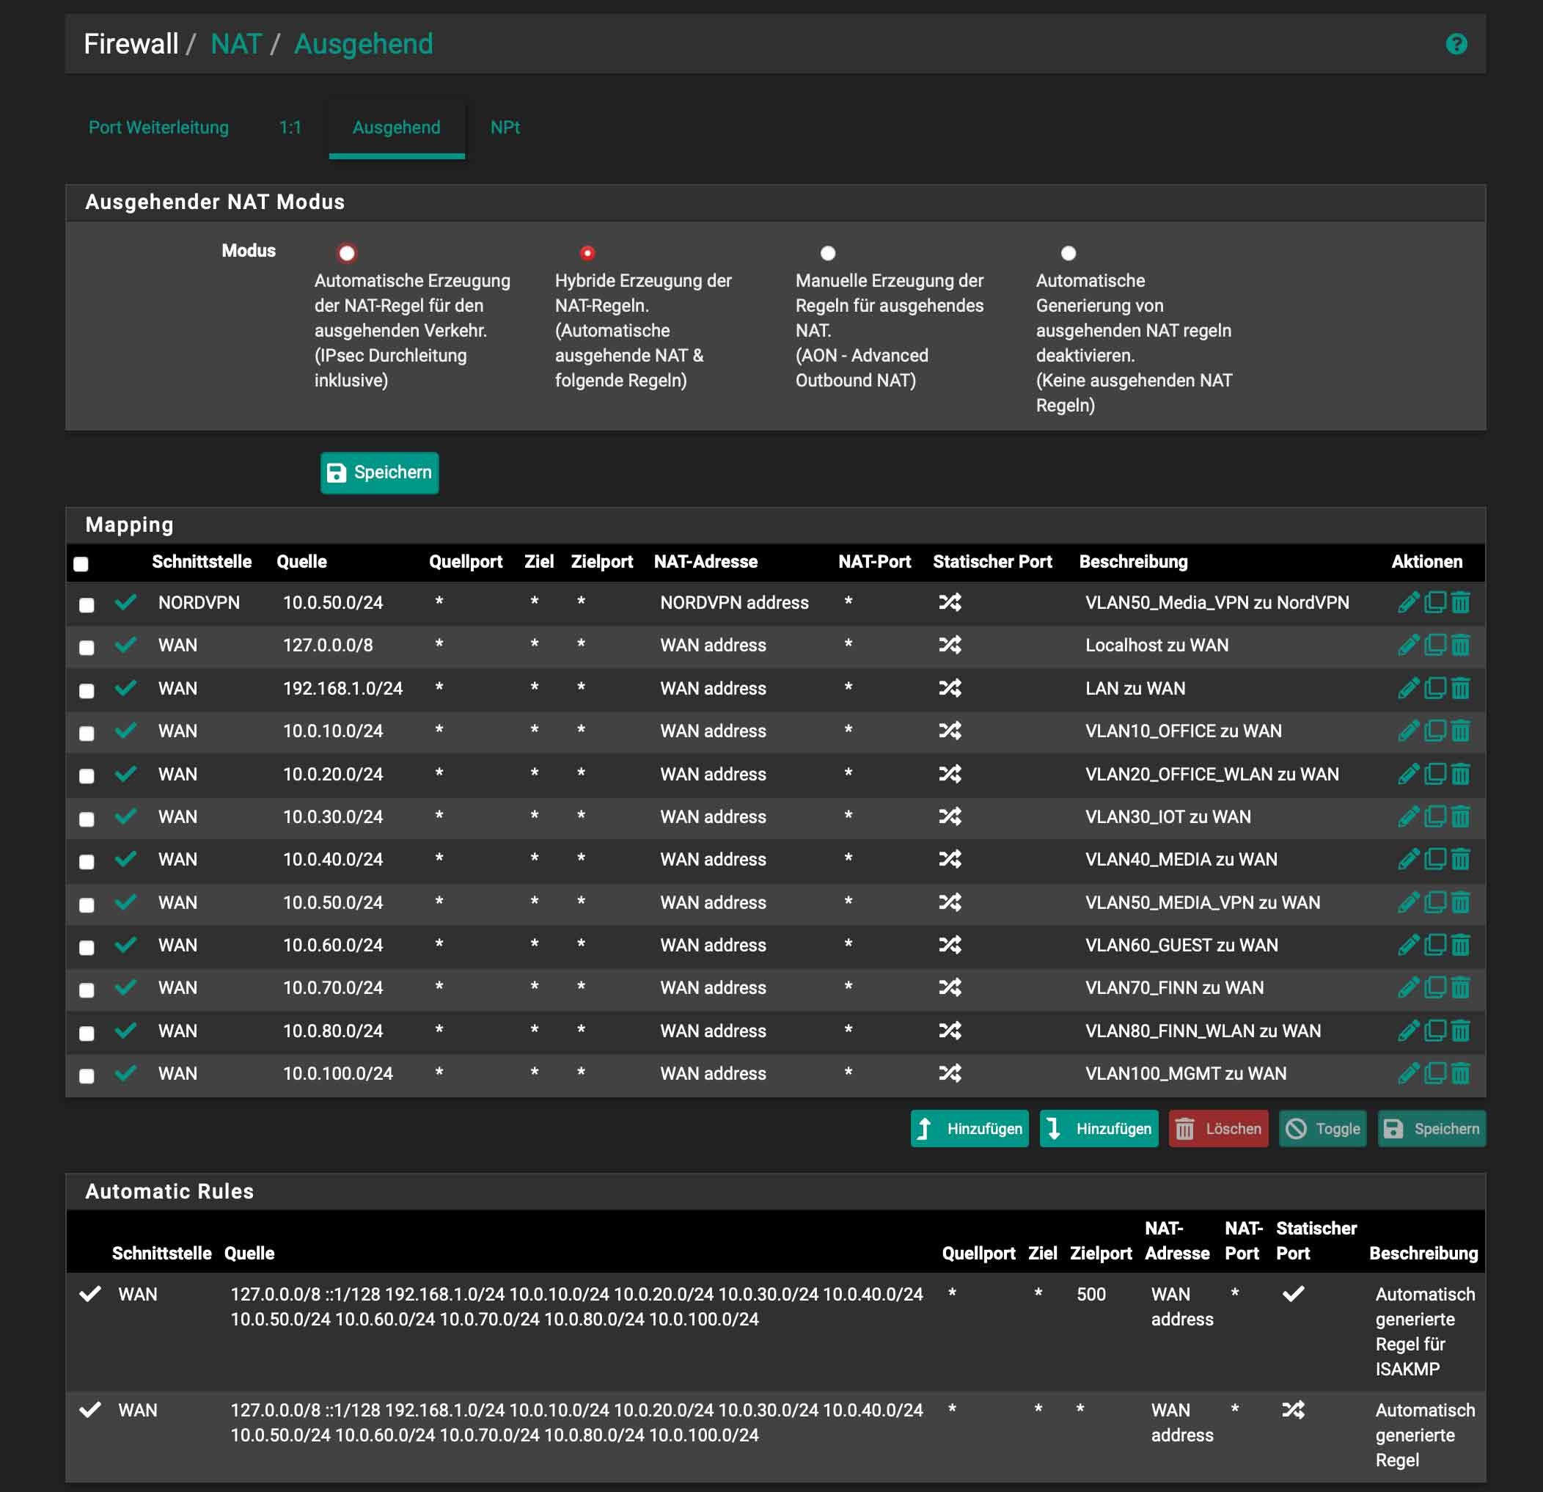The image size is (1543, 1492).
Task: Click the NORDVPN address NAT cell
Action: [x=733, y=602]
